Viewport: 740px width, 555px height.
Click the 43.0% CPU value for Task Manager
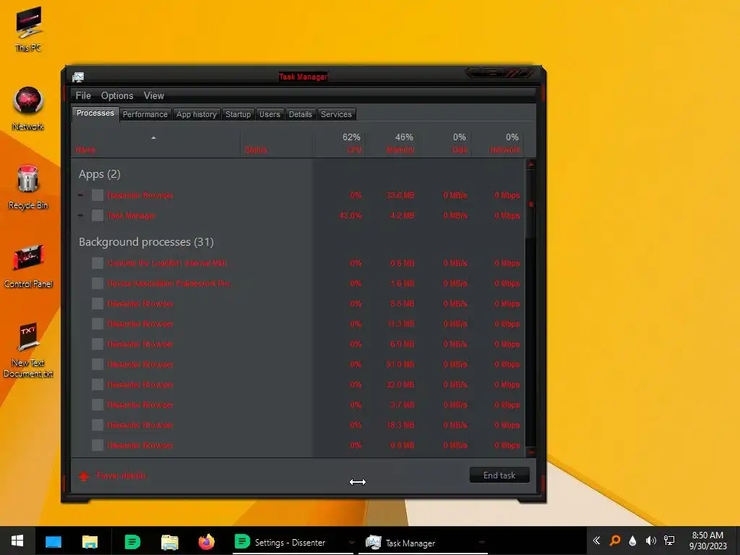350,215
